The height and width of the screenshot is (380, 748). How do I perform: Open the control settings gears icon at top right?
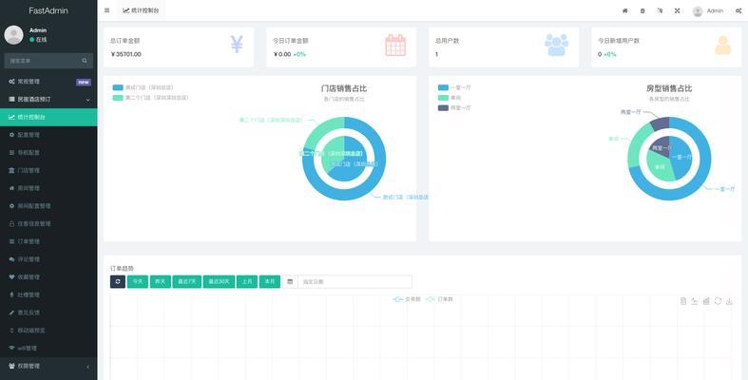[738, 10]
